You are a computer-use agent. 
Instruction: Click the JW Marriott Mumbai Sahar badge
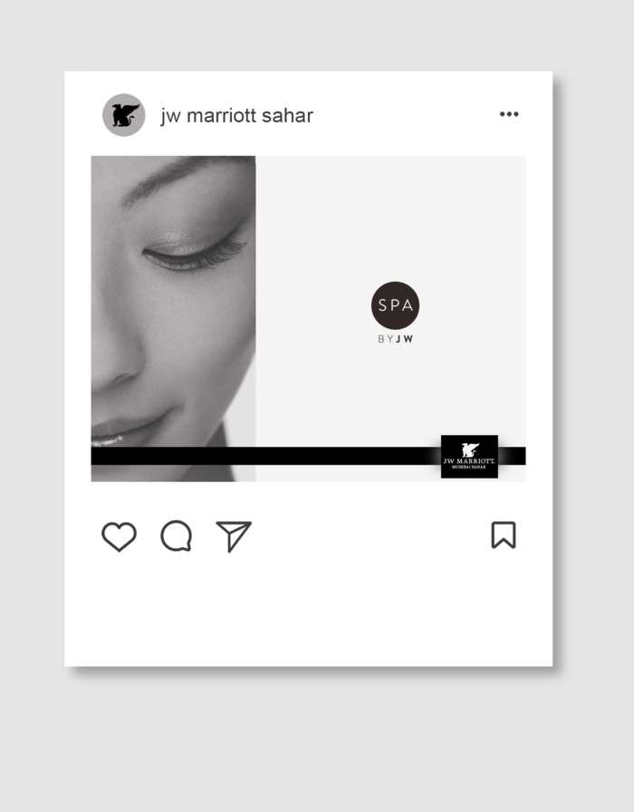[x=469, y=456]
